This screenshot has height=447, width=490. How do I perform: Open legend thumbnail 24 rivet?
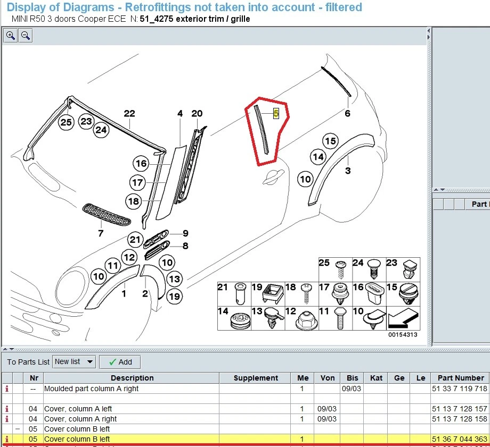(369, 269)
